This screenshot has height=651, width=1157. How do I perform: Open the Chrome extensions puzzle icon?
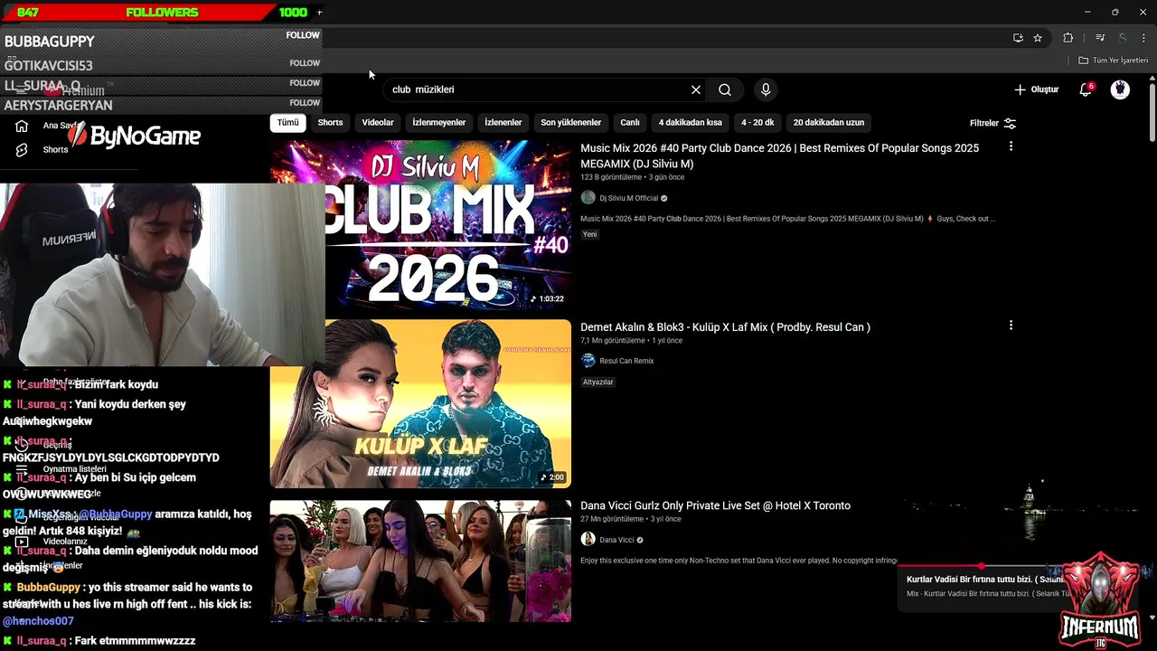pyautogui.click(x=1068, y=38)
